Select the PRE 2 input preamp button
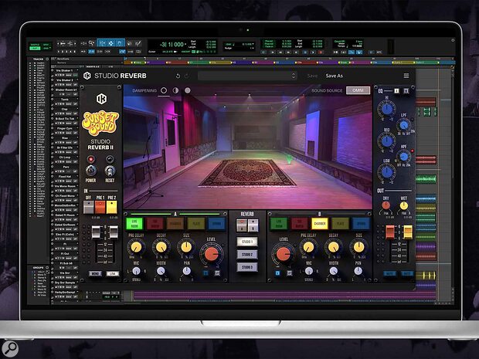This screenshot has height=359, width=479. coord(112,207)
